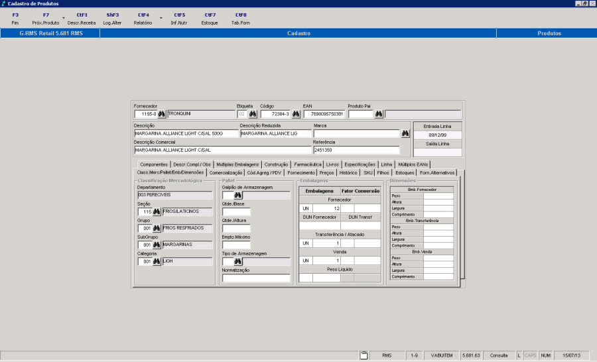Viewport: 597px width, 362px height.
Task: Click the Fornecedor code field 1155-0
Action: 146,114
